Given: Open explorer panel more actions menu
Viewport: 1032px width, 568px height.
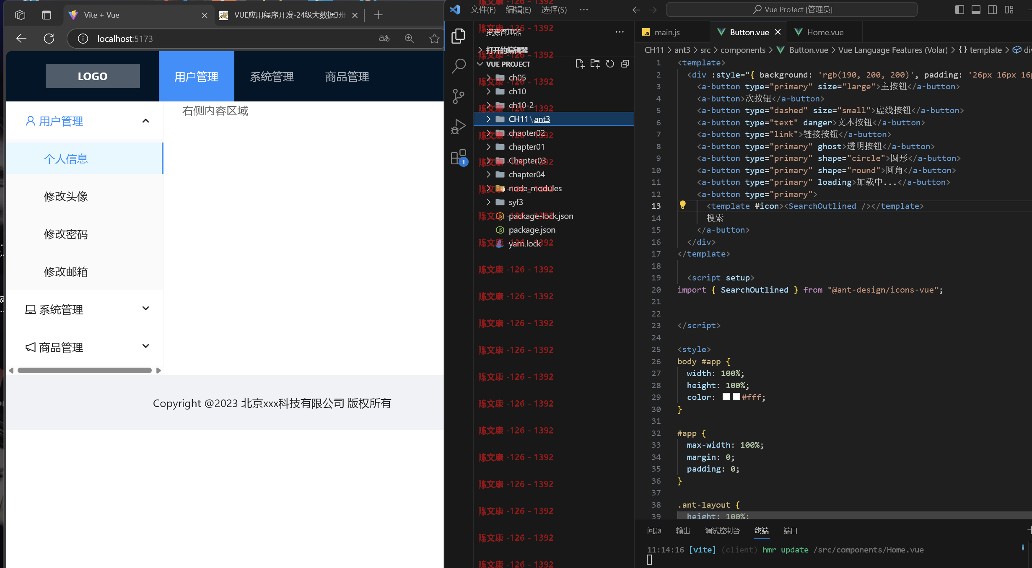Looking at the screenshot, I should tap(620, 32).
